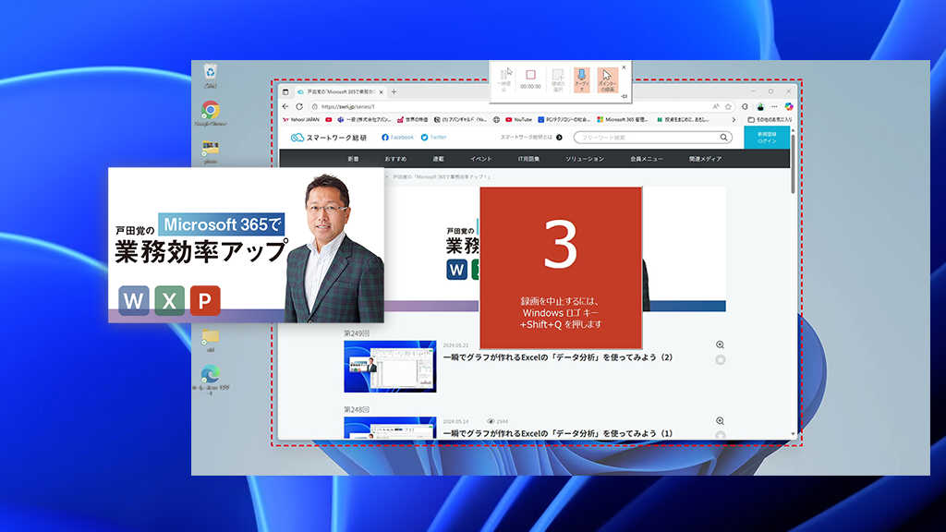Click the browser extensions icon
This screenshot has height=532, width=946.
(x=746, y=106)
